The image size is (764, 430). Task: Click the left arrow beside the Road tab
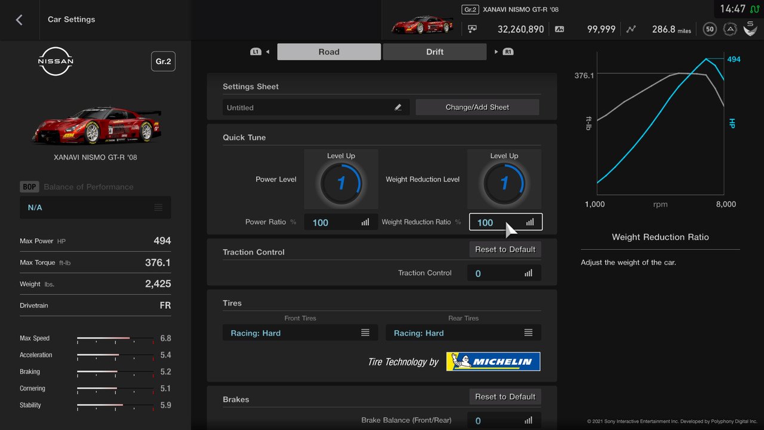tap(267, 52)
